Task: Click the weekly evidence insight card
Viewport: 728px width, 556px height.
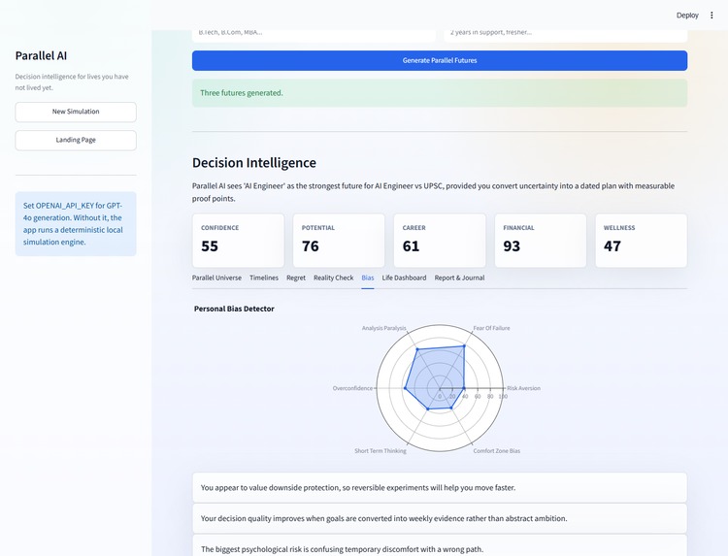Action: (x=440, y=518)
